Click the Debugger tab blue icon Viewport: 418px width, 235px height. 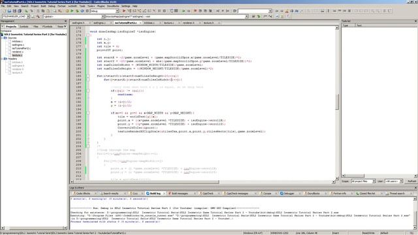click(x=281, y=193)
